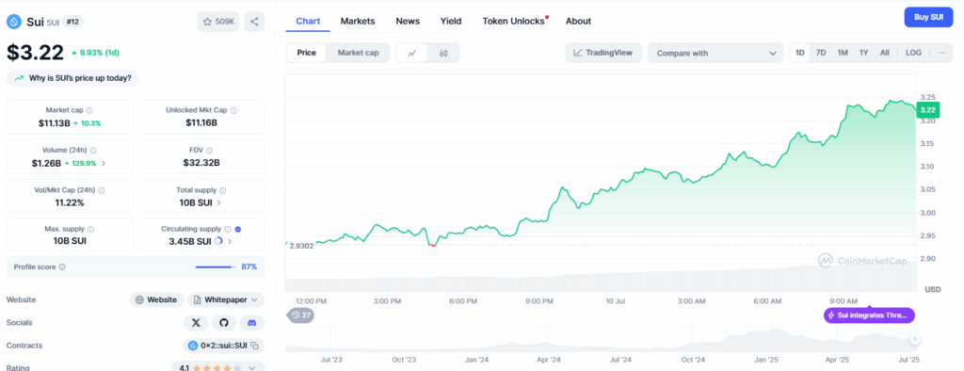964x371 pixels.
Task: Switch to the Markets tab
Action: click(x=357, y=21)
